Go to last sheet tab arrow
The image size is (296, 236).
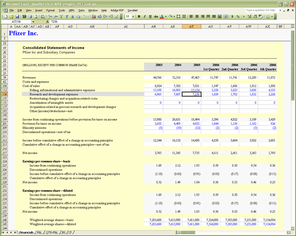coord(15,232)
